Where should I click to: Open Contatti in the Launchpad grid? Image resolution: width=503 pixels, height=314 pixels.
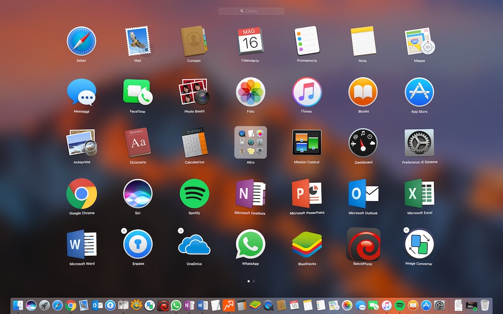coord(194,41)
